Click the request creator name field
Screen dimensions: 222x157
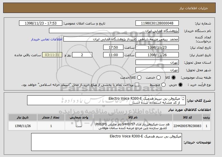coord(121,39)
